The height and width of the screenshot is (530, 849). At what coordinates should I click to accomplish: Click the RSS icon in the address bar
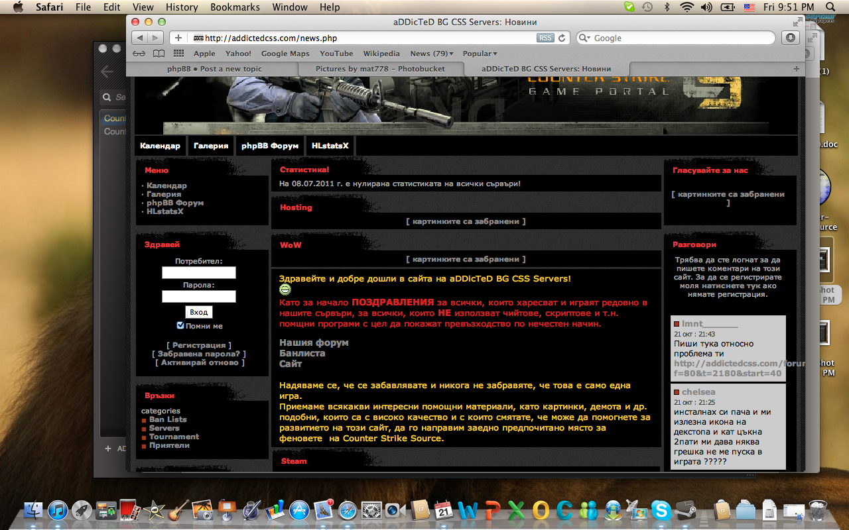pos(545,38)
